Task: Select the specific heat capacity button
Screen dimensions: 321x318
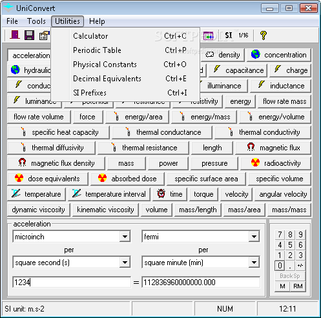Action: point(59,132)
